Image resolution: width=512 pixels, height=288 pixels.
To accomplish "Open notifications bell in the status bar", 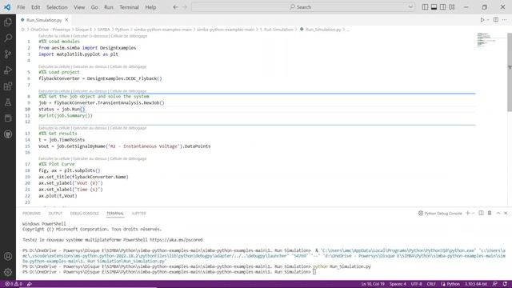I will tap(505, 284).
